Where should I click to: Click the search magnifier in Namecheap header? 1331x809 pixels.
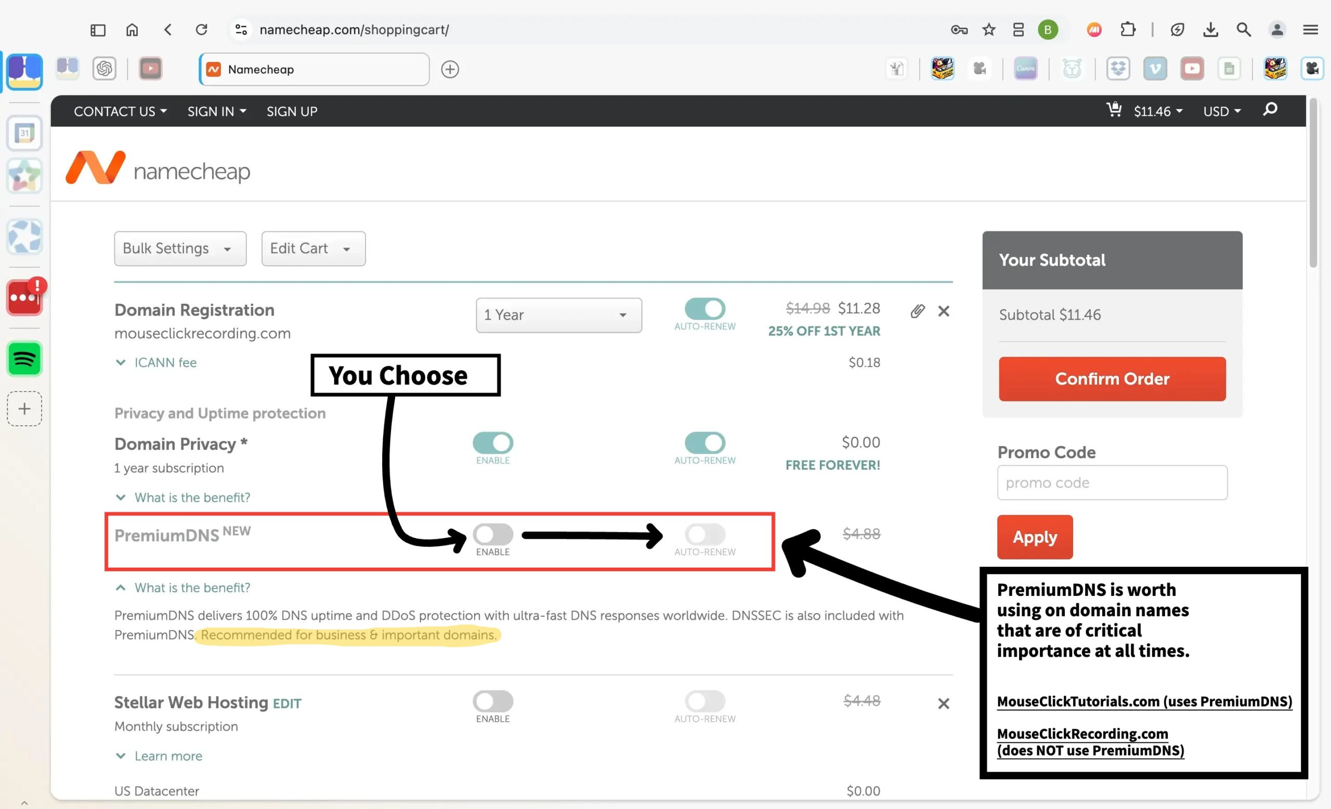[1270, 110]
